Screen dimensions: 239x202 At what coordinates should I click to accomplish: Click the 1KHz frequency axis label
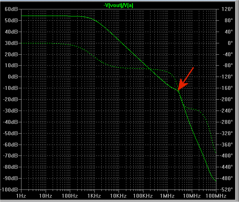click(94, 196)
